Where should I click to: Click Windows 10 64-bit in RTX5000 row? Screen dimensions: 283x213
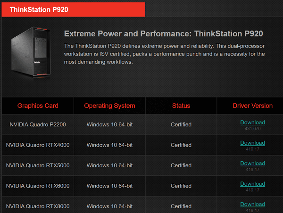(109, 165)
